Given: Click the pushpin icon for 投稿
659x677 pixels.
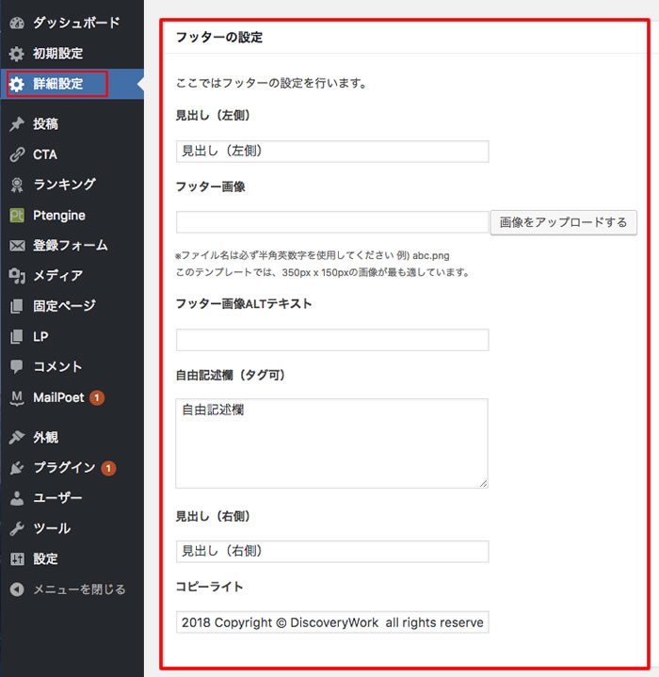Looking at the screenshot, I should [17, 124].
